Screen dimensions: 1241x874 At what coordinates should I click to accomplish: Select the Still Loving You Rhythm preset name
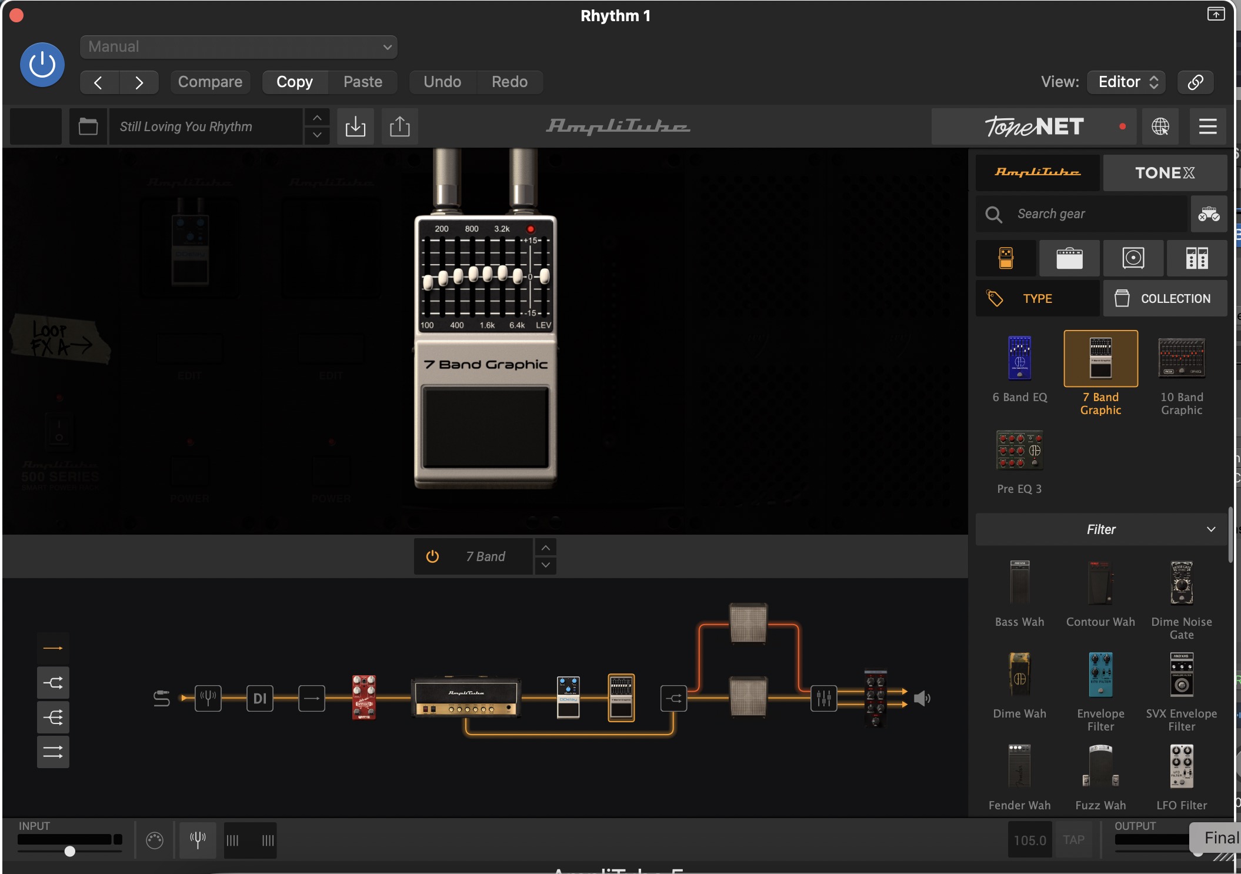pos(206,126)
